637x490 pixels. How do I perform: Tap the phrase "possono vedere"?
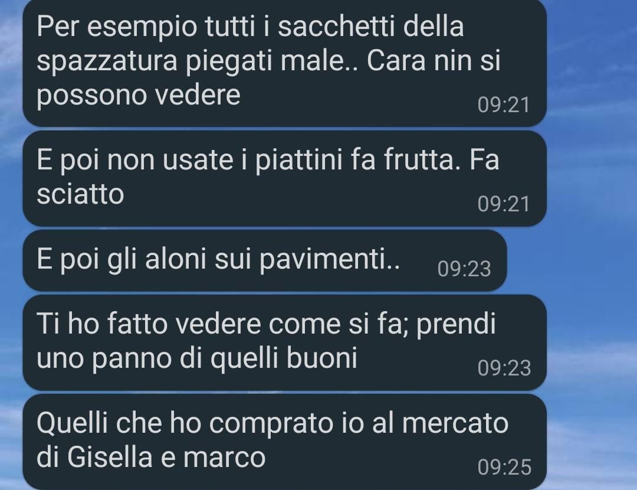pos(139,96)
